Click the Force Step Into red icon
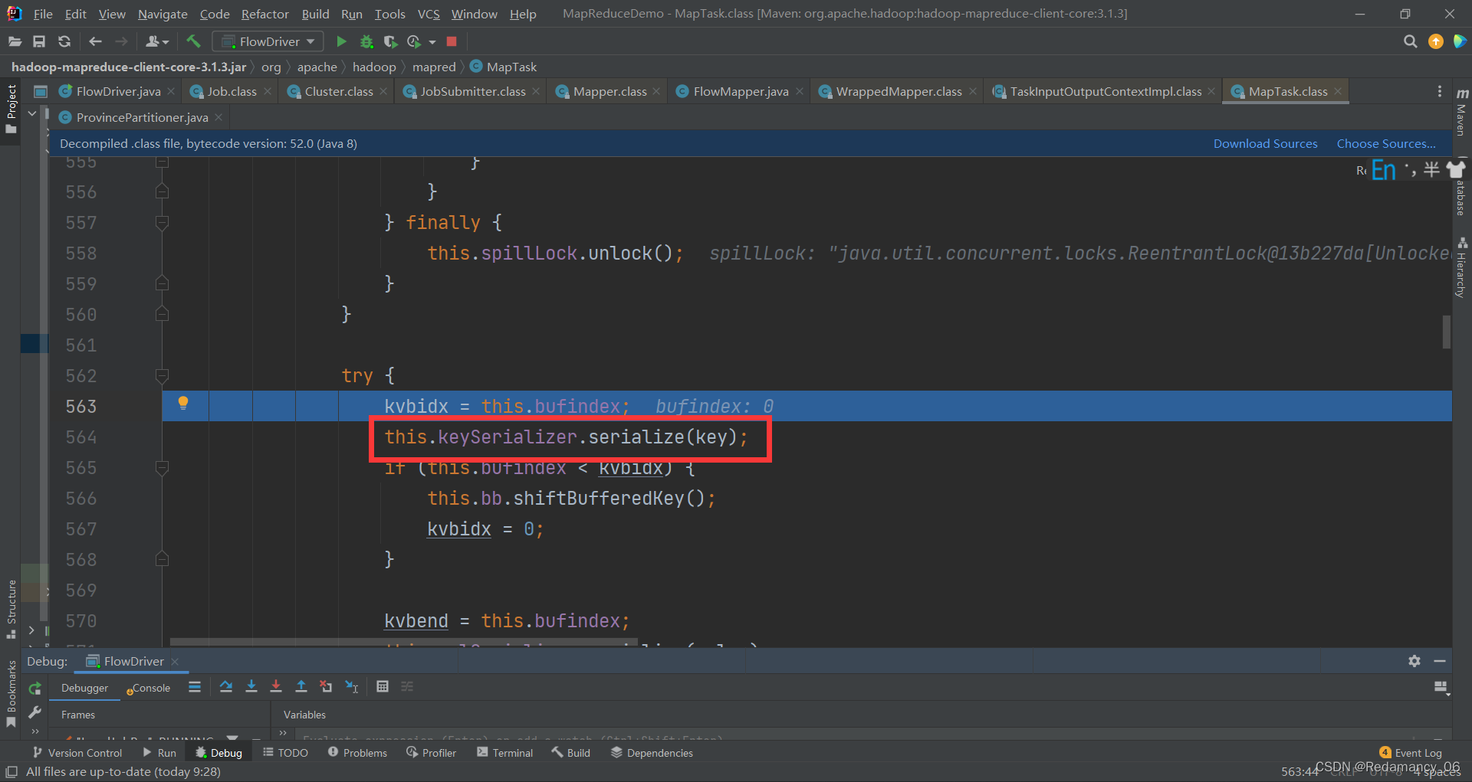Image resolution: width=1472 pixels, height=782 pixels. [276, 686]
